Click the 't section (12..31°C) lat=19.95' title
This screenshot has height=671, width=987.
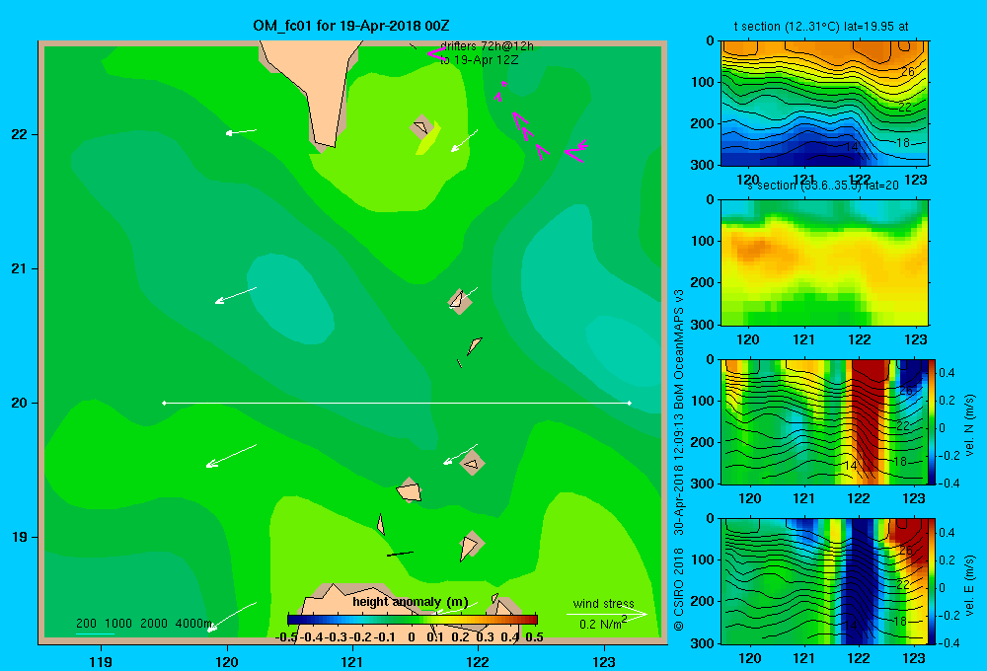[821, 27]
